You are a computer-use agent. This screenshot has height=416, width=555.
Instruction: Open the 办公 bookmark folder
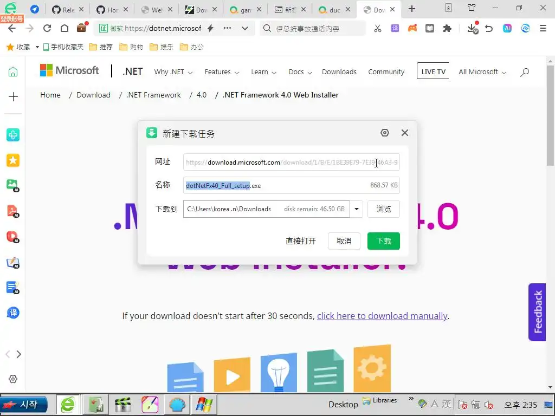(192, 47)
